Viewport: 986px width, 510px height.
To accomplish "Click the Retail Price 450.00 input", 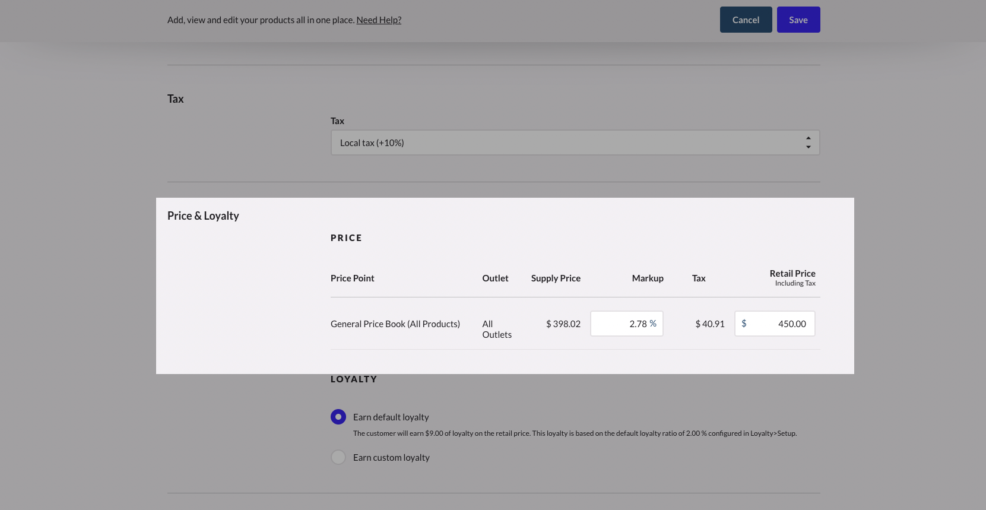I will click(781, 324).
